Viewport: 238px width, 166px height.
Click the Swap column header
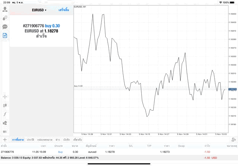click(181, 146)
